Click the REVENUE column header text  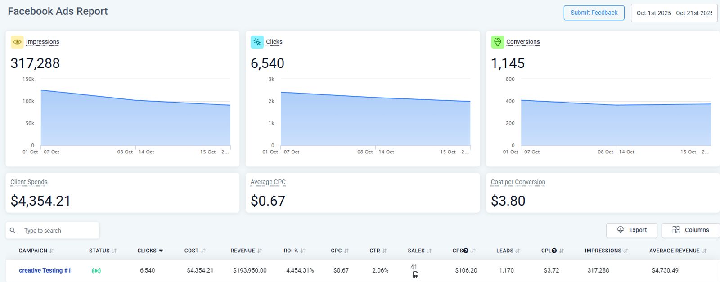point(243,251)
